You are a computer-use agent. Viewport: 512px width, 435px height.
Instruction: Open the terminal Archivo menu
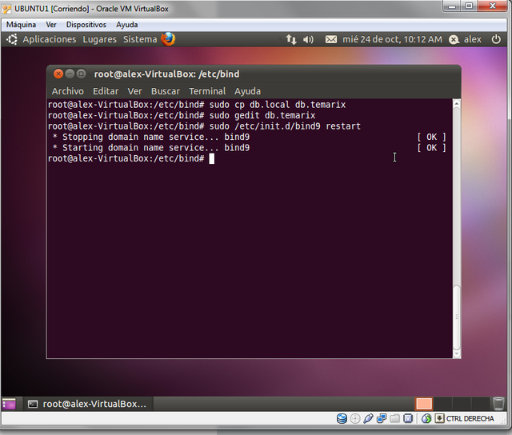click(67, 91)
